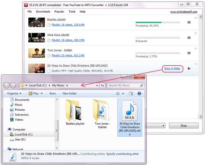Click the Stop button

(184, 126)
